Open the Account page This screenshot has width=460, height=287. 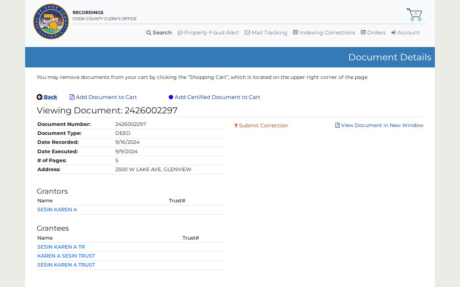(x=405, y=33)
